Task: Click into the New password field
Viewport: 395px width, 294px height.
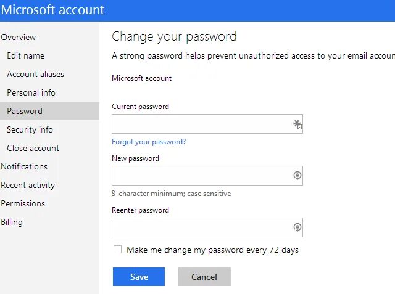Action: 201,176
